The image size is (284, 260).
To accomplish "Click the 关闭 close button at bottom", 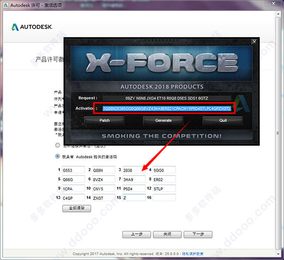I will pyautogui.click(x=167, y=235).
